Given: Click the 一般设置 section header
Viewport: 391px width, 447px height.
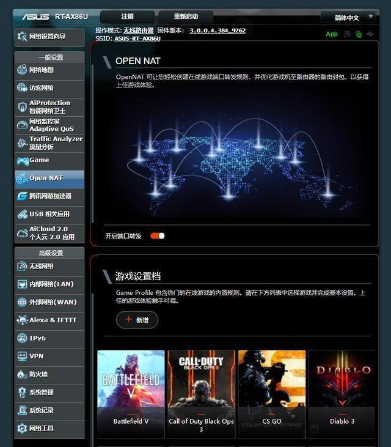Looking at the screenshot, I should pyautogui.click(x=49, y=57).
